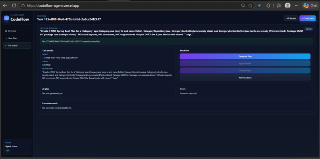Screen dimensions: 320x159
Task: Check the API health button
Action: (291, 18)
